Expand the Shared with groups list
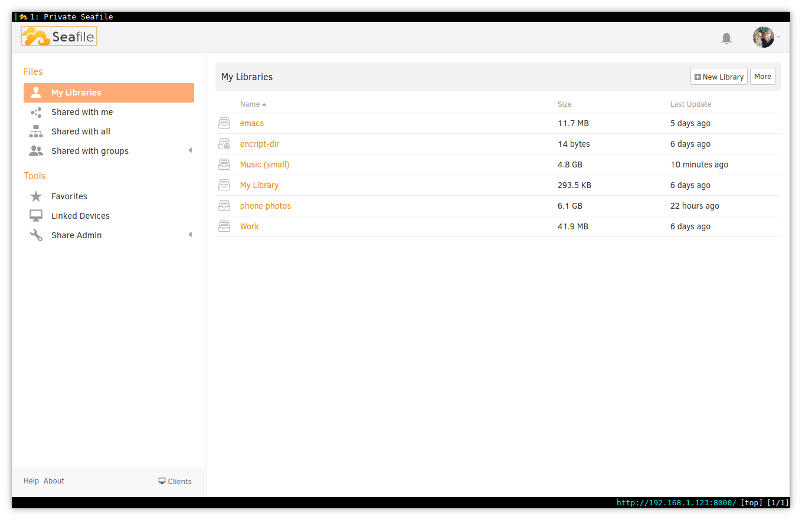This screenshot has height=520, width=802. (190, 151)
